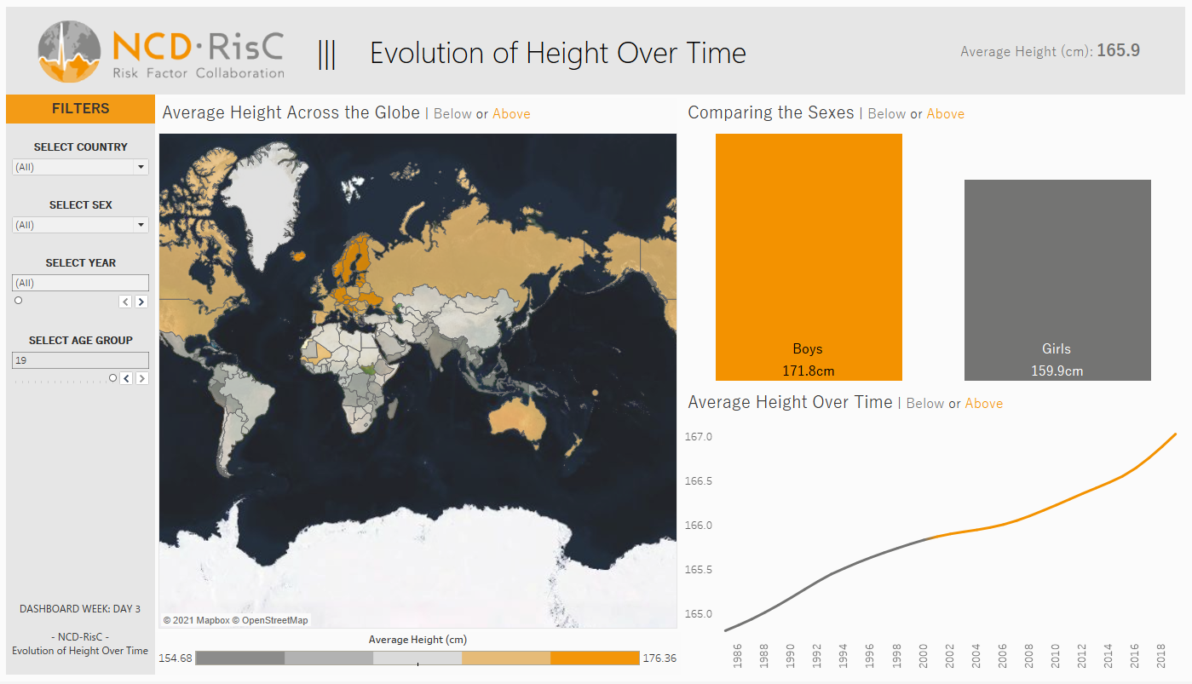Click 'Above' in the Comparing the Sexes heading
Screen dimensions: 1192x684
pyautogui.click(x=946, y=114)
